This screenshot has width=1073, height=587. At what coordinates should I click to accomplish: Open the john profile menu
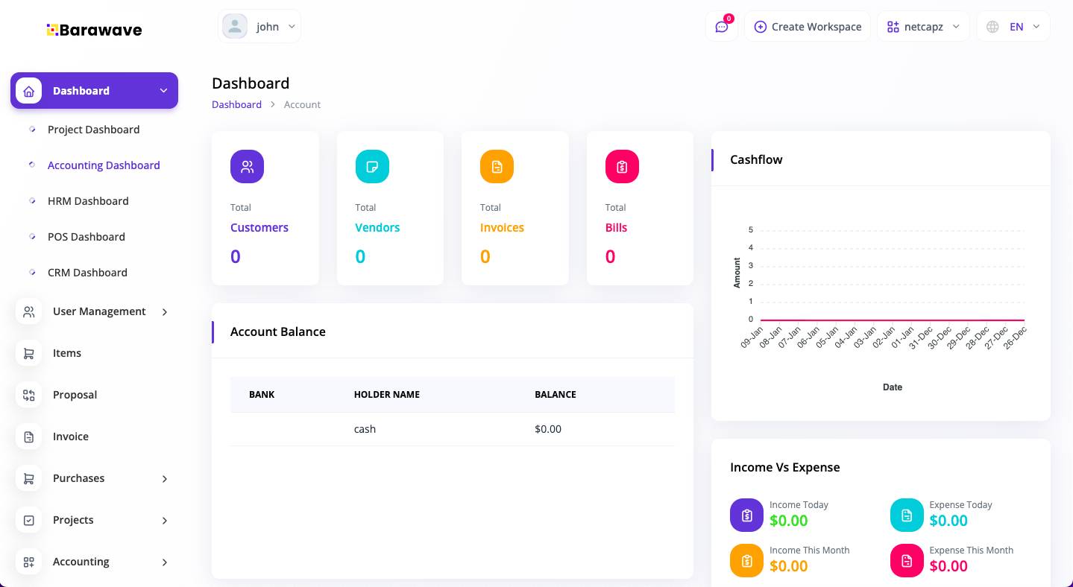click(259, 26)
